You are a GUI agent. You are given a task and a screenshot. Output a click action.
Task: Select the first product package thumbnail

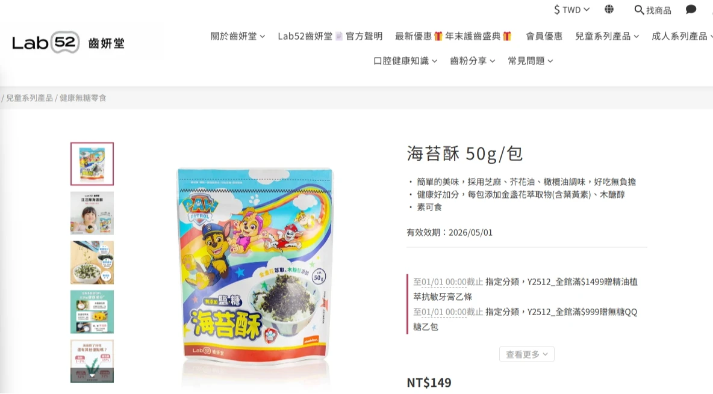tap(92, 164)
